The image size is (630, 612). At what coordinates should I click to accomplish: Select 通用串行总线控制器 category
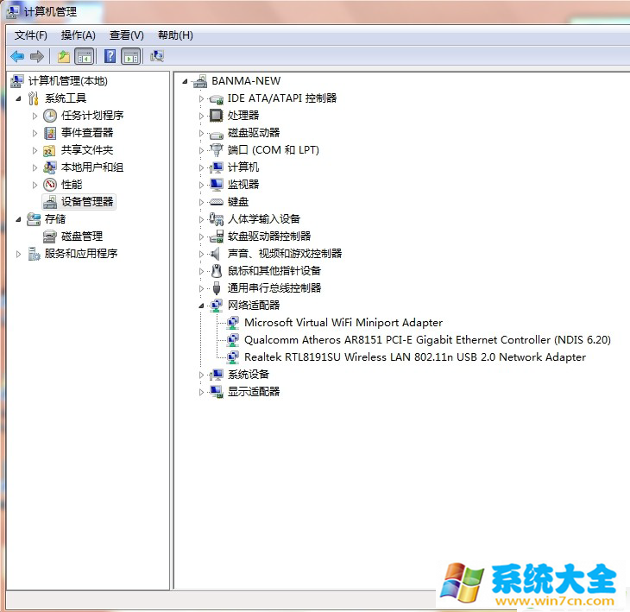(274, 288)
